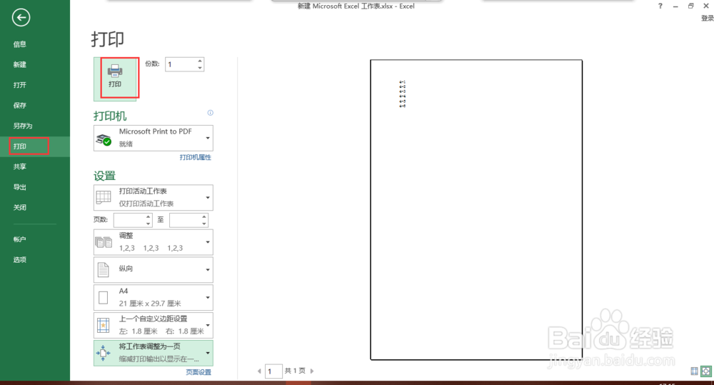The image size is (714, 385).
Task: Click the print preview page
Action: click(x=476, y=209)
